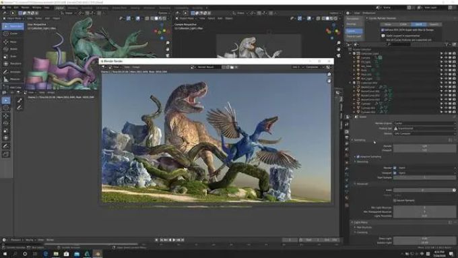
Task: Open the Object properties tab icon
Action: point(347,162)
